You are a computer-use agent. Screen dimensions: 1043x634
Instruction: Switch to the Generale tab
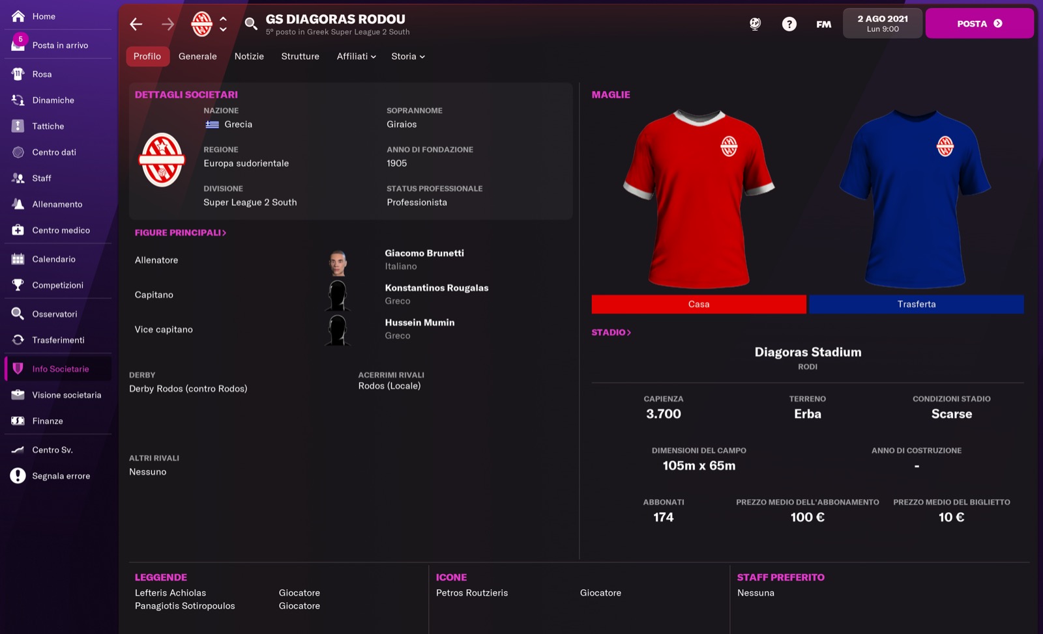tap(198, 57)
